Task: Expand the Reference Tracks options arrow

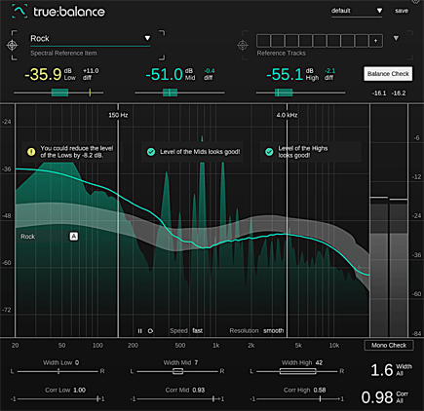Action: click(x=396, y=38)
